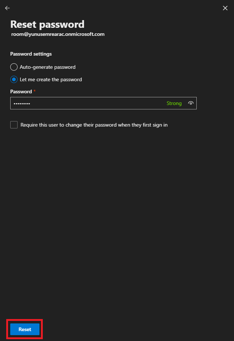Click the room@yunusemrearac.onmicrosoft.com email address

click(58, 34)
